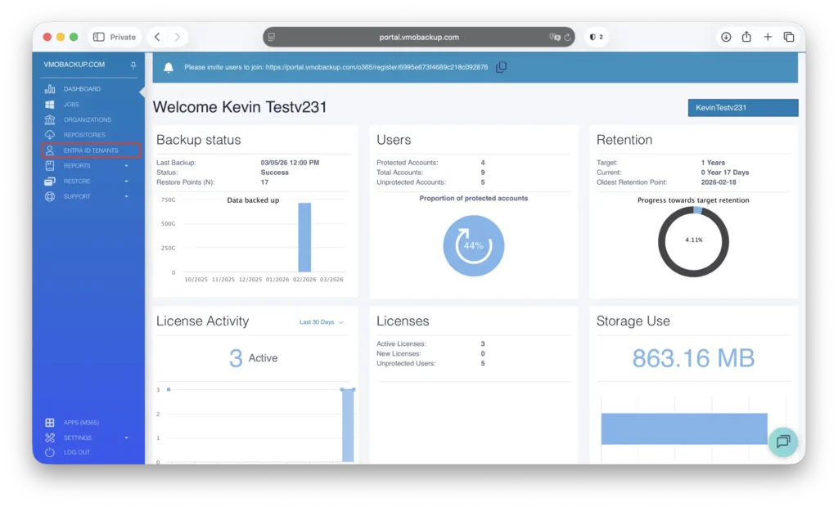This screenshot has width=838, height=507.
Task: Select Entra ID Tenants in the sidebar
Action: click(91, 150)
